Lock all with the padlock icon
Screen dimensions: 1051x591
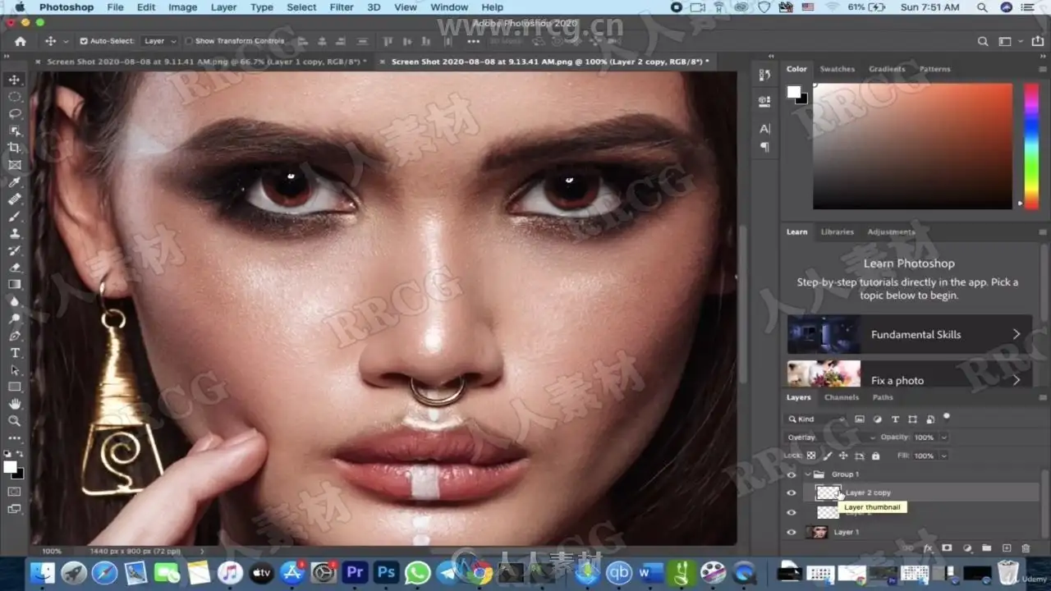[x=876, y=456]
